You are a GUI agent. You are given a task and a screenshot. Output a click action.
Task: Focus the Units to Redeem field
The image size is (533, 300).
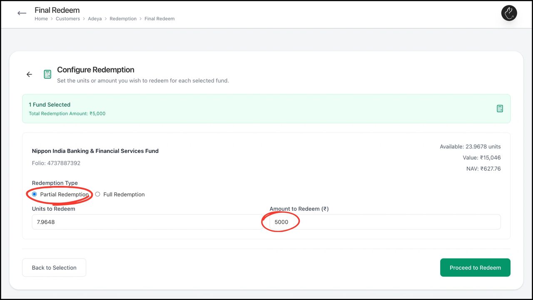pyautogui.click(x=146, y=222)
